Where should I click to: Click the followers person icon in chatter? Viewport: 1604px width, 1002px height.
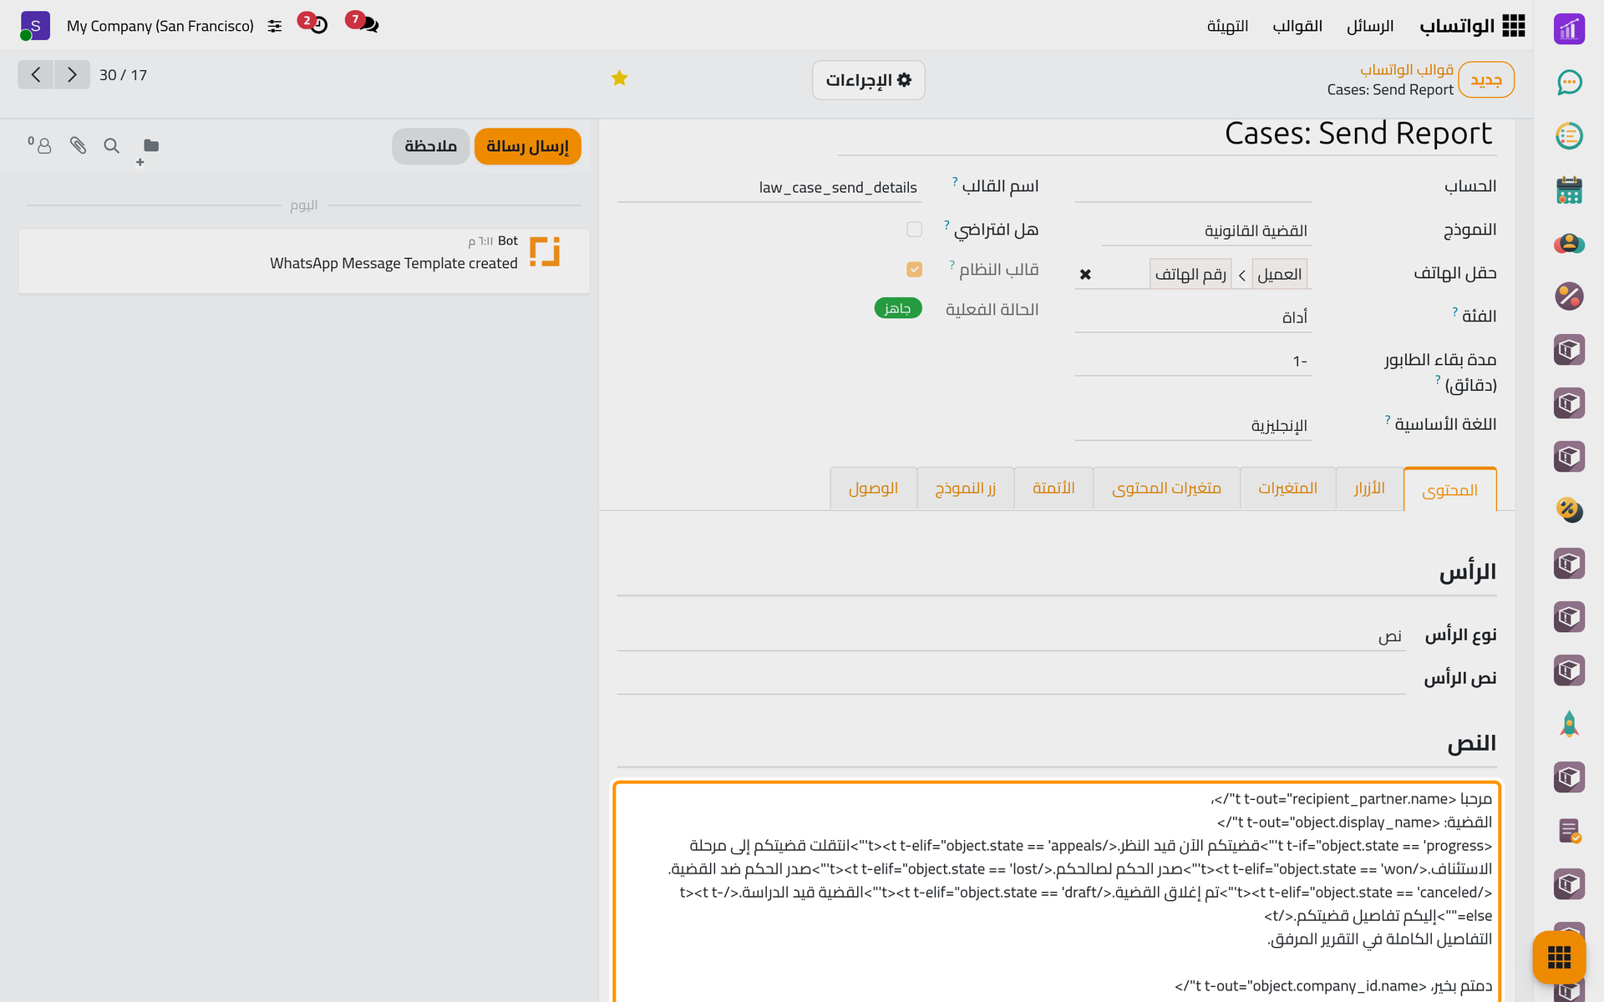40,145
